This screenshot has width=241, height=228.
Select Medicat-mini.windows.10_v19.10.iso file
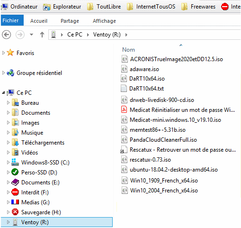click(175, 120)
